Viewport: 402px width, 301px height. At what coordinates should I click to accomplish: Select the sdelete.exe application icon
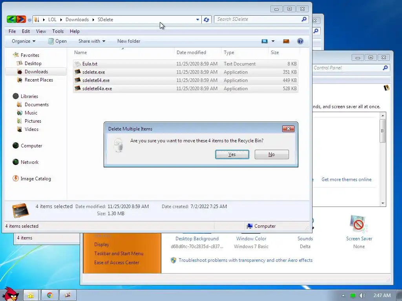pyautogui.click(x=78, y=72)
